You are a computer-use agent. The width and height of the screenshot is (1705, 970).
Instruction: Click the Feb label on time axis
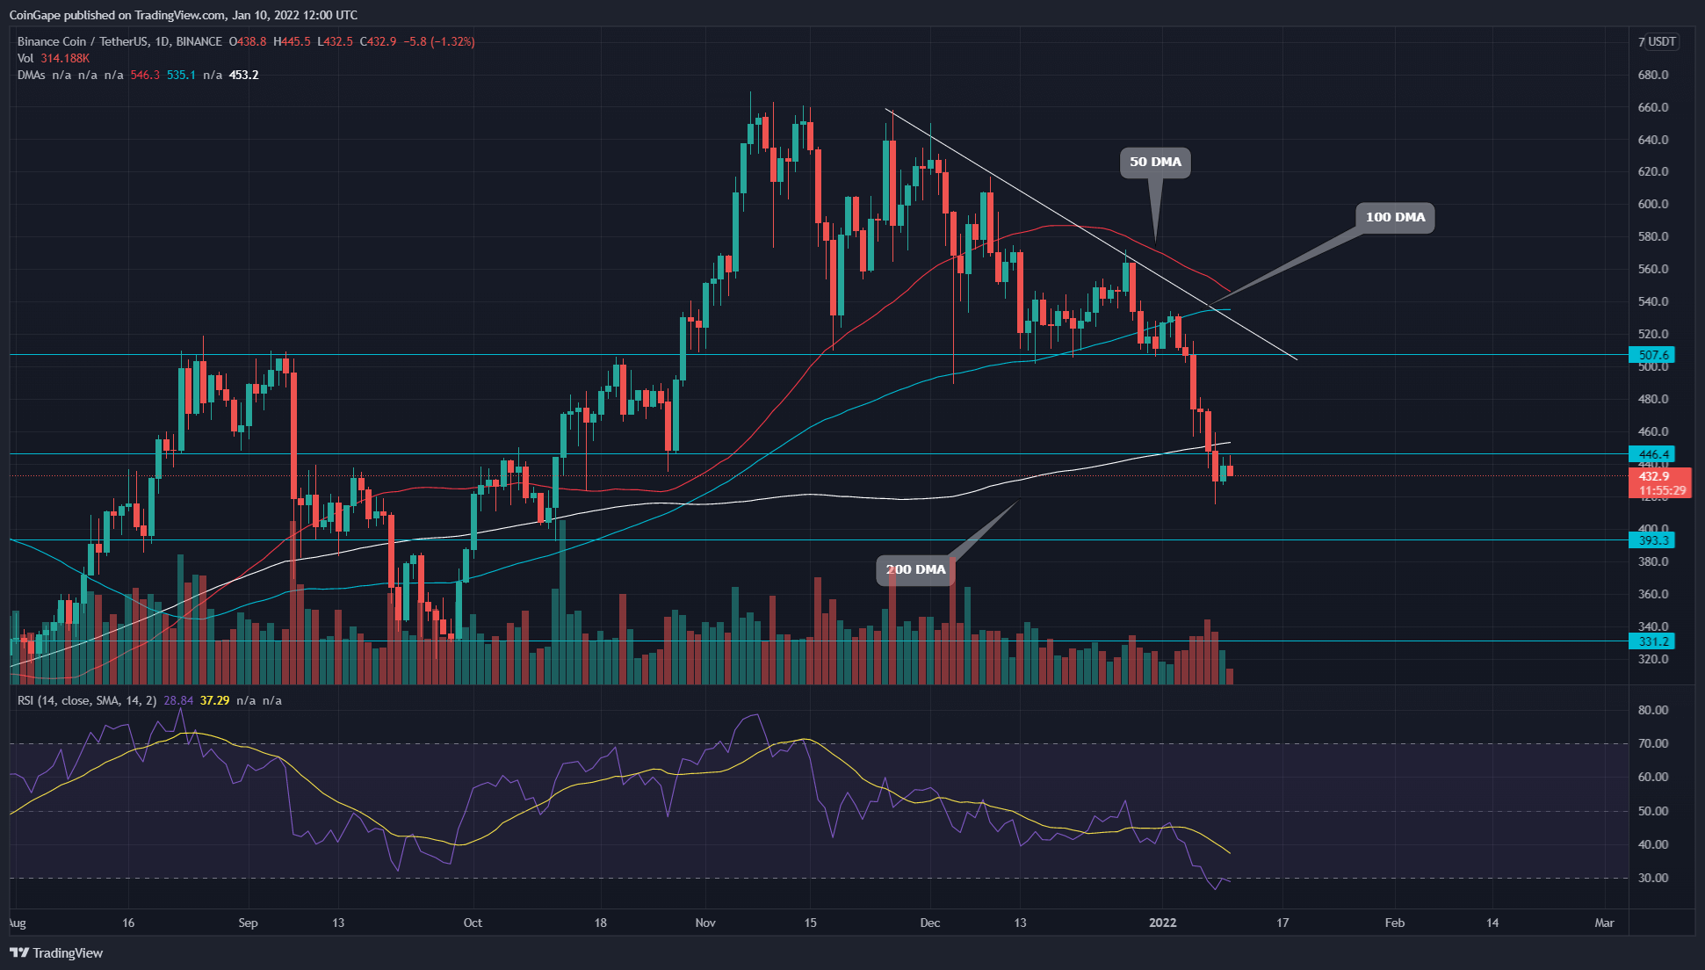(x=1395, y=923)
